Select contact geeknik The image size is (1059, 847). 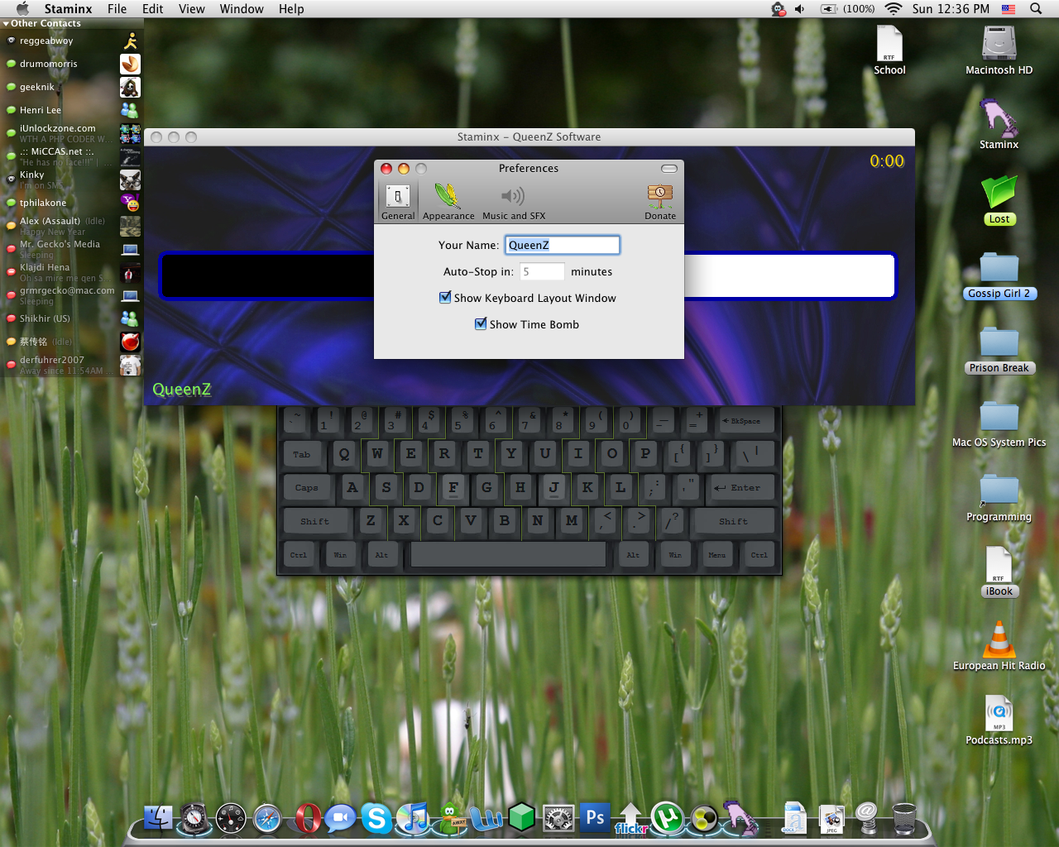[x=72, y=87]
